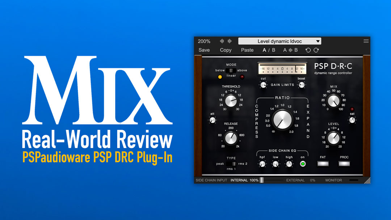Click the resize grip in plugin corner

(367, 180)
